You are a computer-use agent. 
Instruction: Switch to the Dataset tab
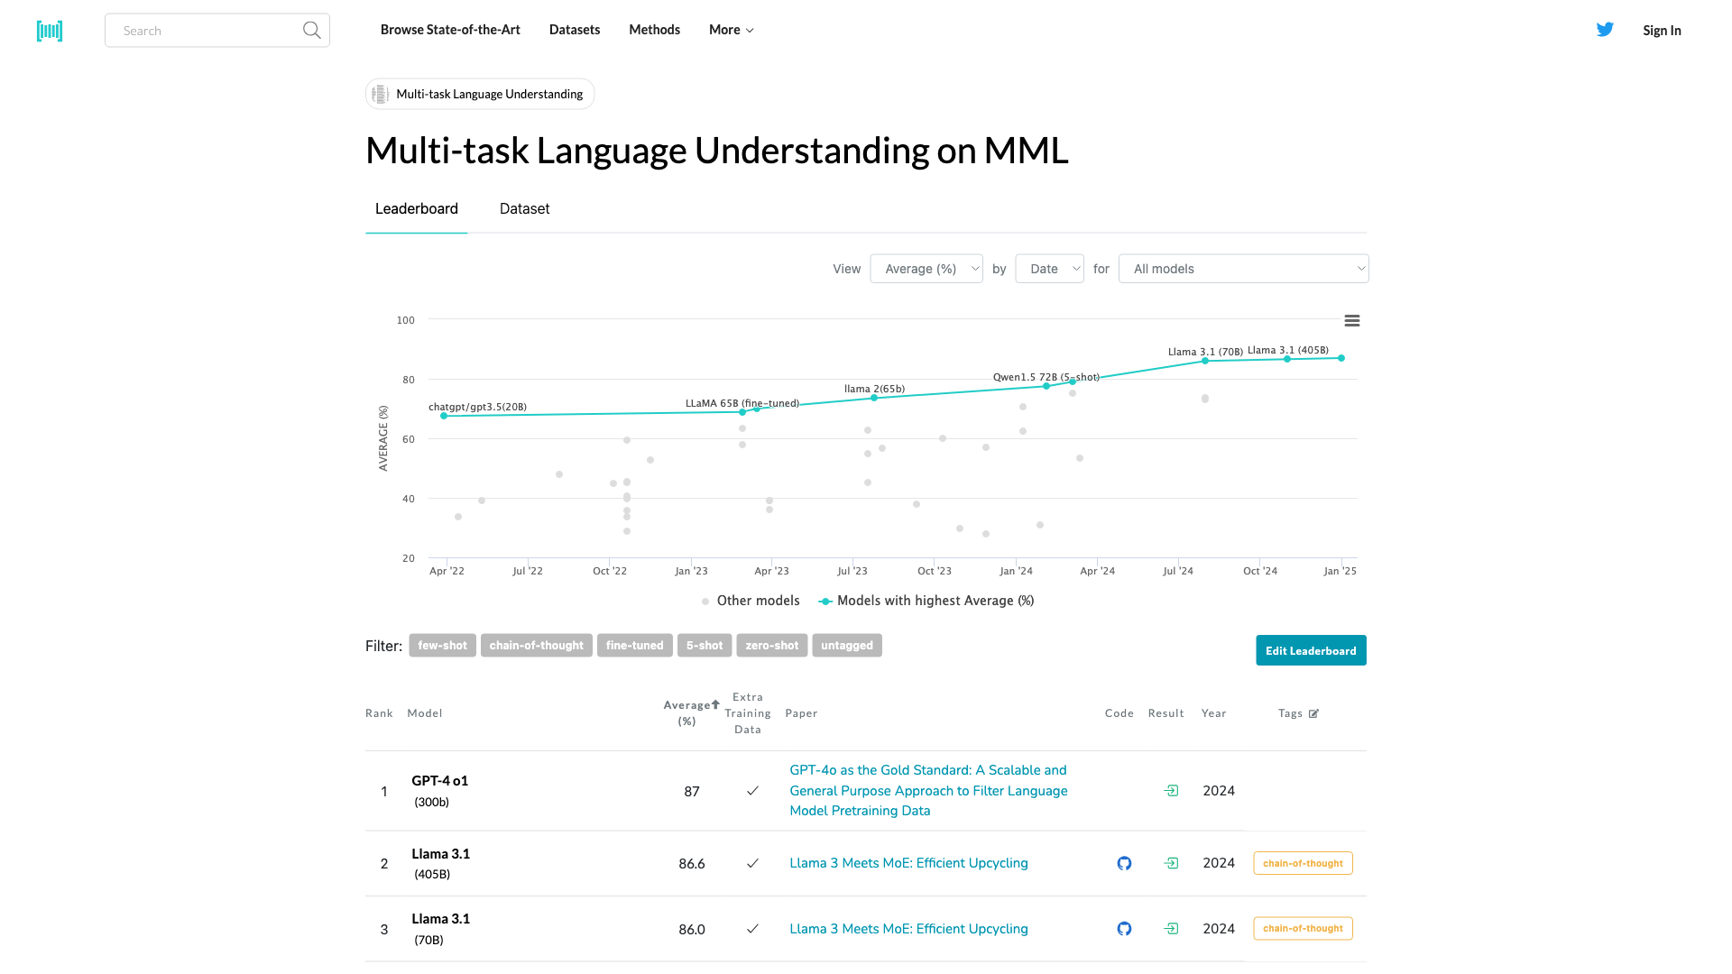(525, 209)
